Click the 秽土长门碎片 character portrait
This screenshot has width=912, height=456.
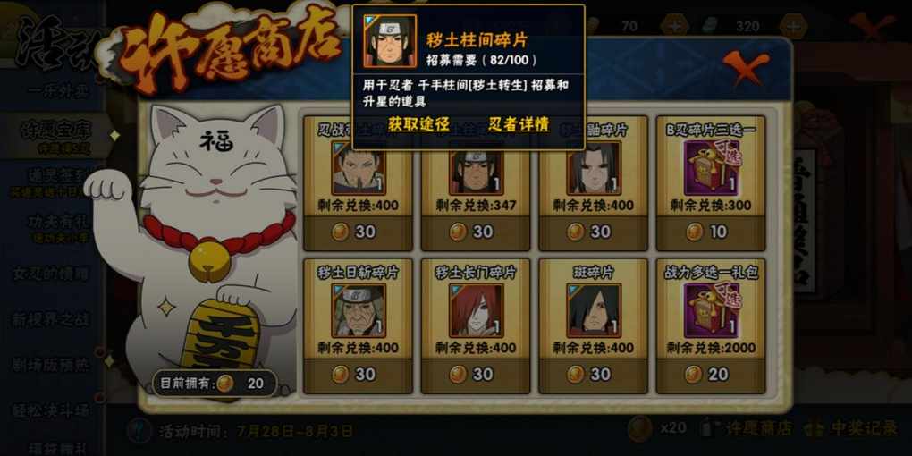[476, 310]
